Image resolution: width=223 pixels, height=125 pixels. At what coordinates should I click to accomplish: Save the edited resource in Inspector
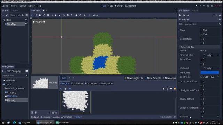(x=187, y=15)
